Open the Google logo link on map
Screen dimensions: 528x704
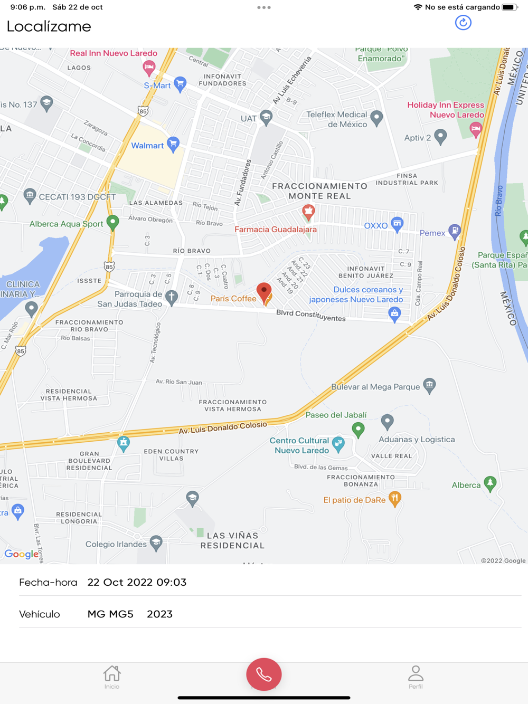22,554
